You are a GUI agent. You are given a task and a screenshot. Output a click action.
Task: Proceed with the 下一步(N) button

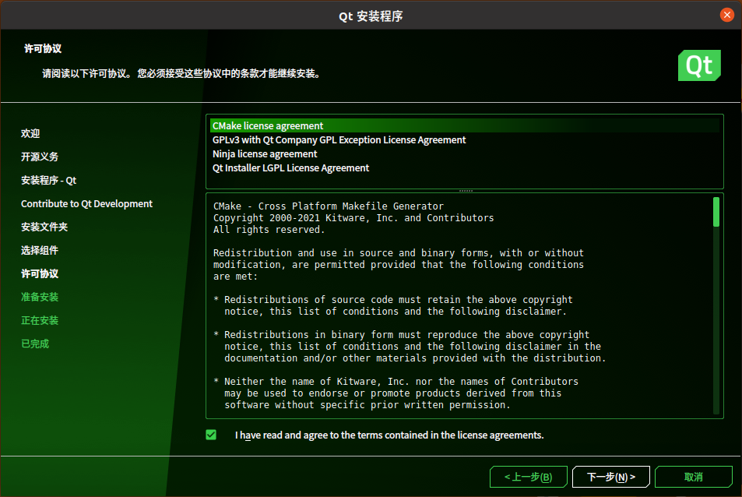click(x=610, y=477)
